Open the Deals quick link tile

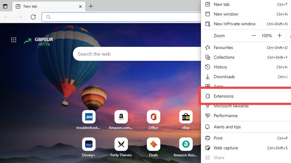click(x=153, y=147)
